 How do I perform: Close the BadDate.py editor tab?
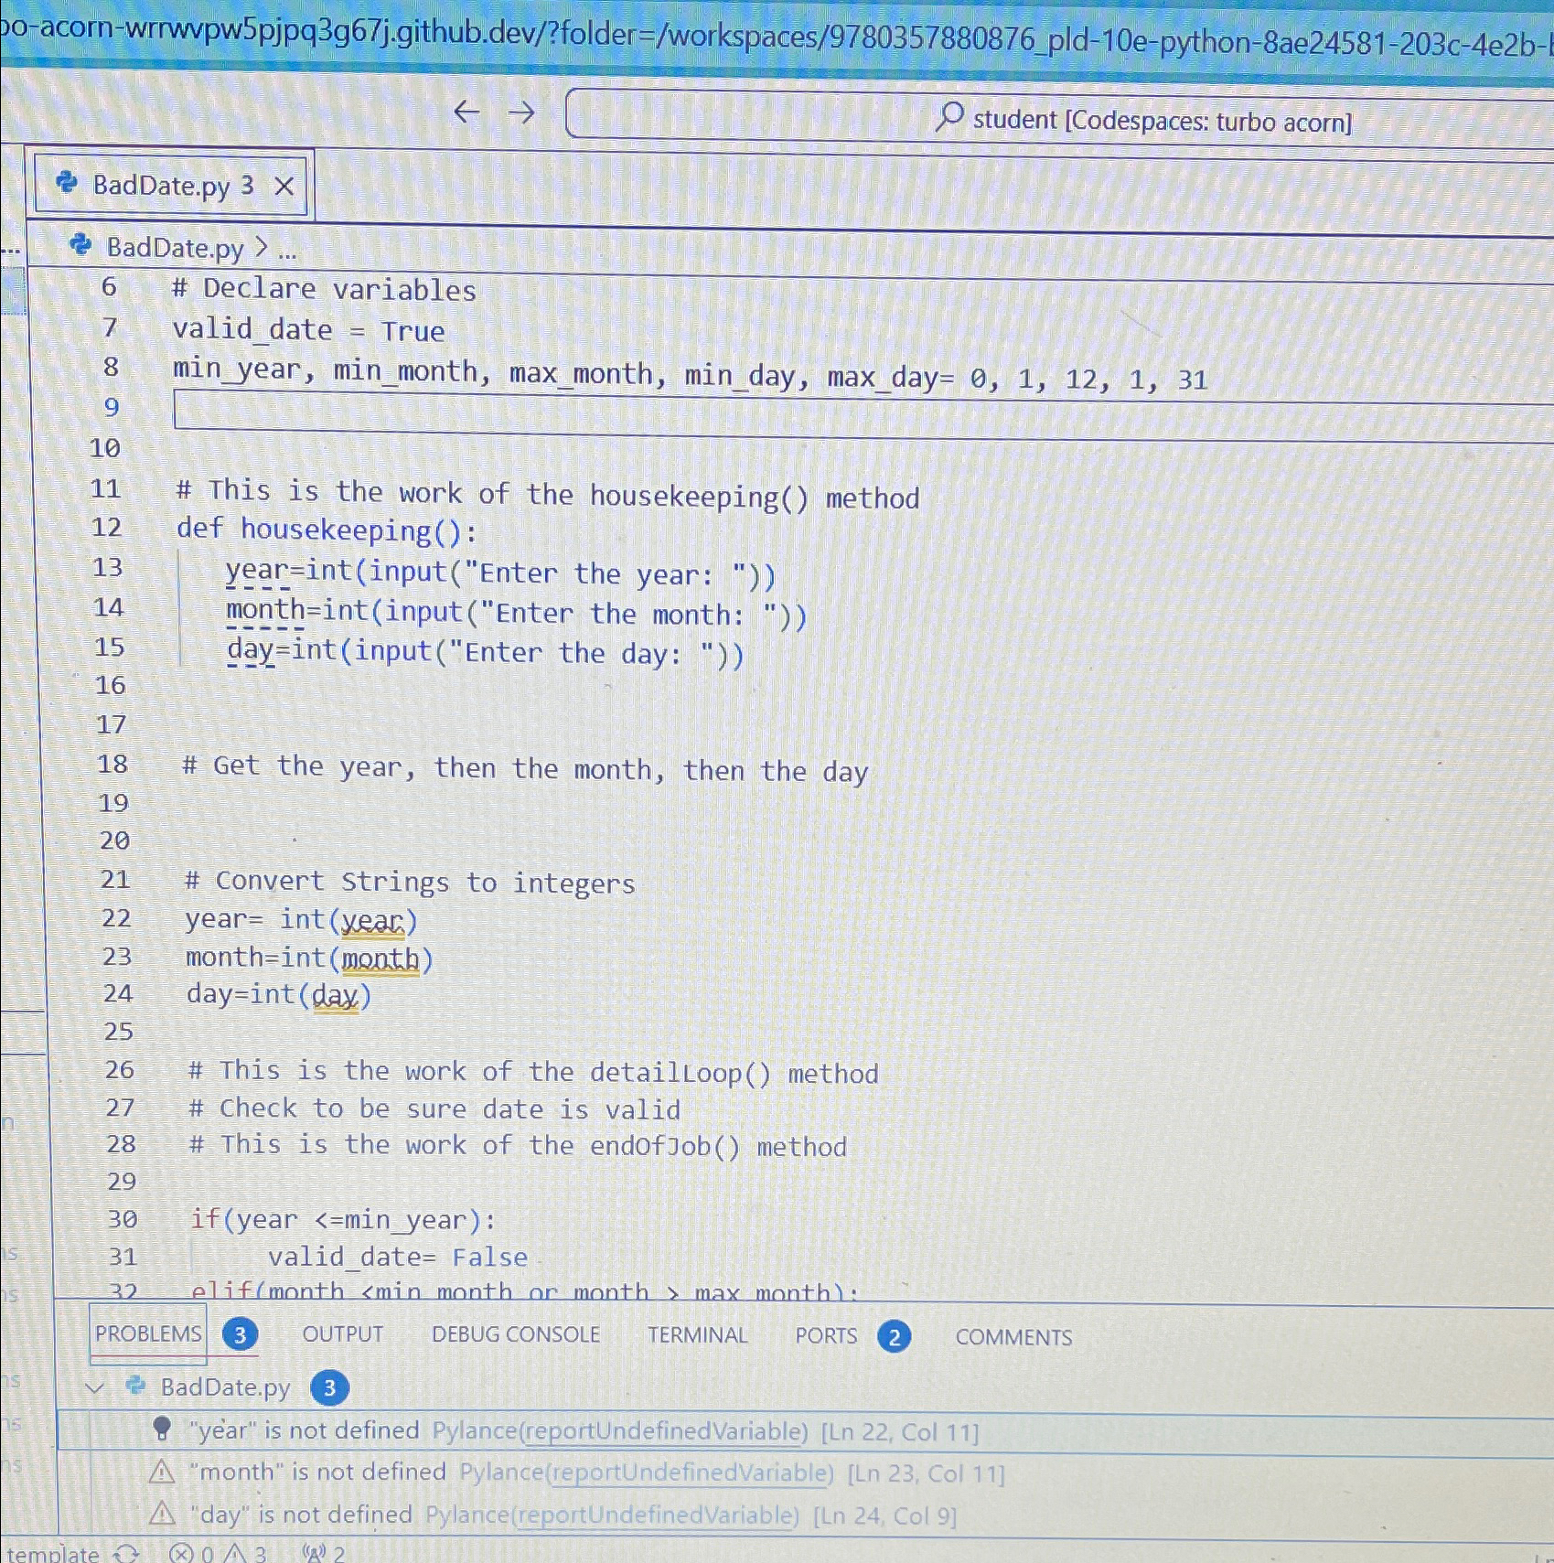286,185
